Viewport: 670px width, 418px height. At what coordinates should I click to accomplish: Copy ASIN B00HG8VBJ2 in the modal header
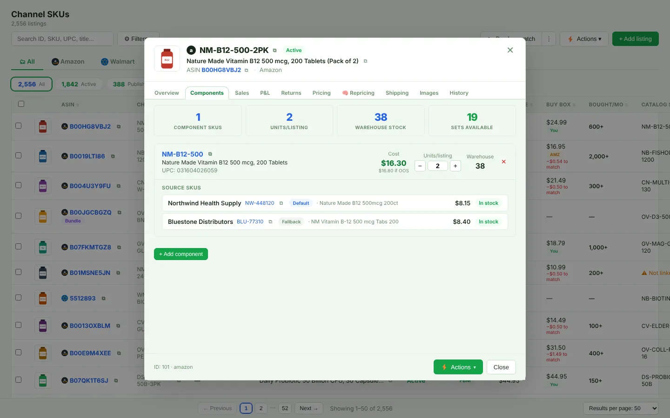pyautogui.click(x=247, y=70)
